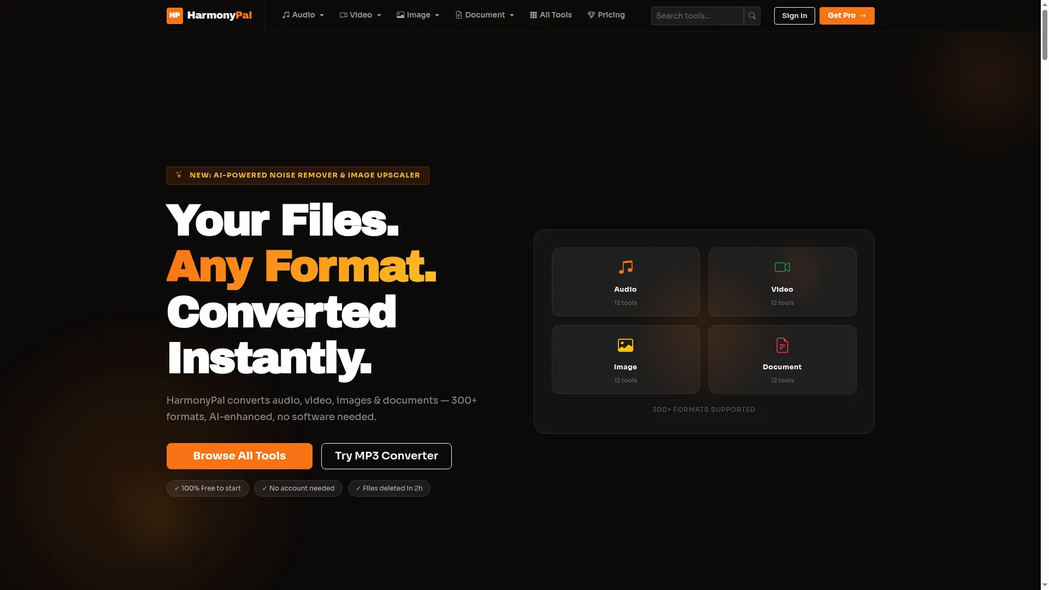1049x590 pixels.
Task: Expand the Video dropdown menu
Action: 360,15
